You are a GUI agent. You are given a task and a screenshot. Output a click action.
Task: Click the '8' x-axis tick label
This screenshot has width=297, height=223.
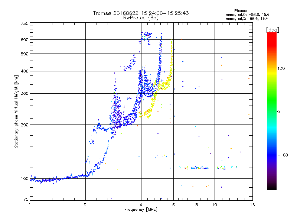pyautogui.click(x=197, y=205)
